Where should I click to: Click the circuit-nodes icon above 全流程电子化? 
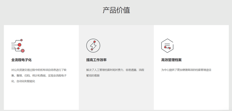coord(18,46)
